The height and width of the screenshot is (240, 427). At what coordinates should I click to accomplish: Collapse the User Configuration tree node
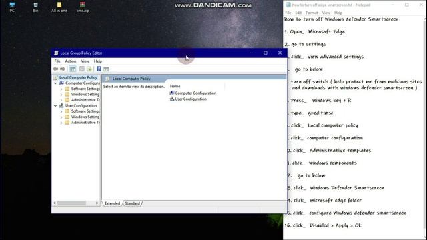tap(55, 105)
